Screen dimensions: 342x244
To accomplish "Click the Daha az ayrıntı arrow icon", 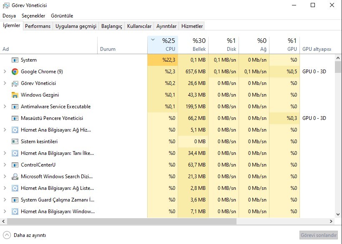I will (7, 235).
